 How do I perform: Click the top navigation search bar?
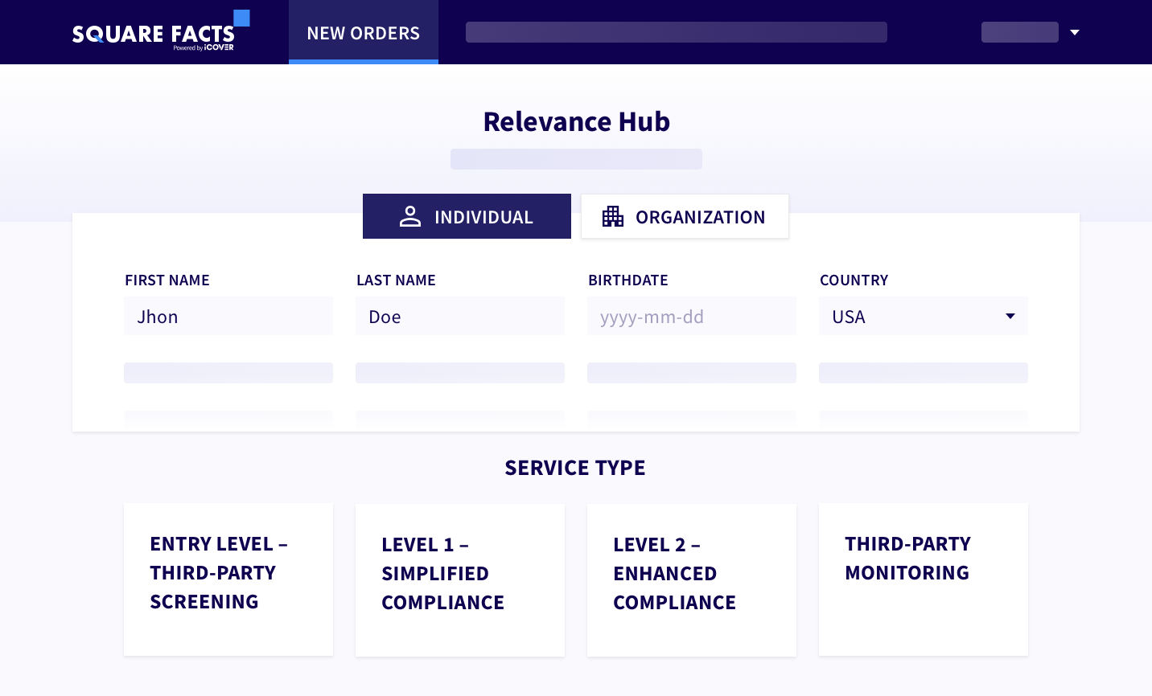point(676,32)
